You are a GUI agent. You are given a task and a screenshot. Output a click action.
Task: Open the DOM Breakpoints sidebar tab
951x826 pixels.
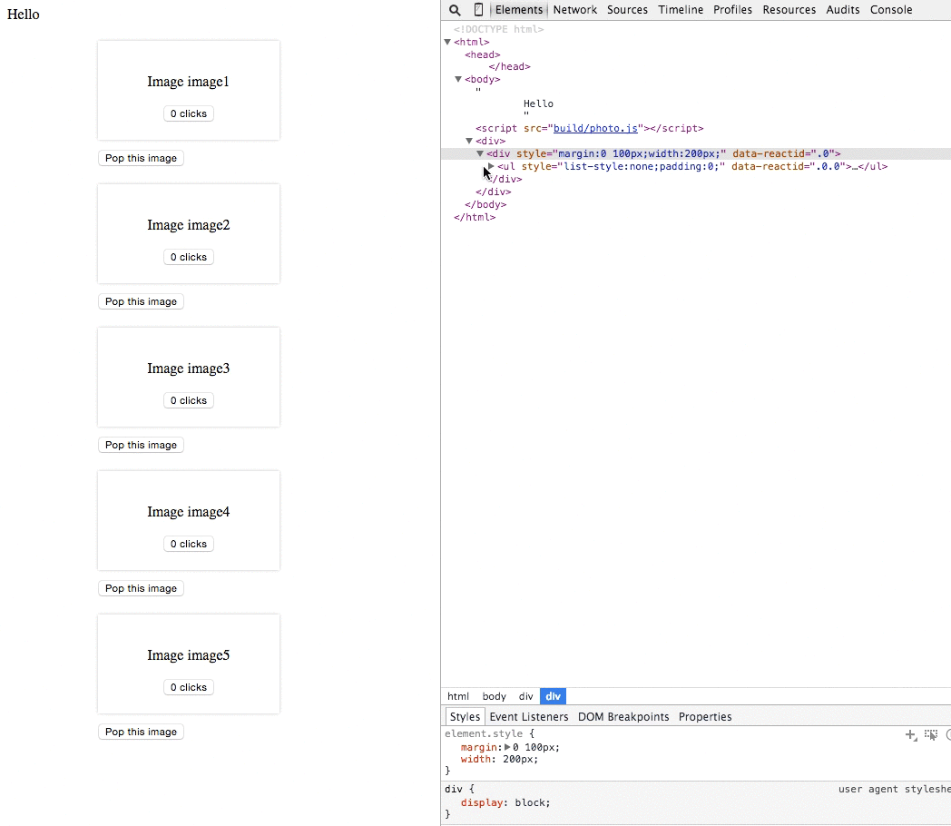tap(623, 716)
